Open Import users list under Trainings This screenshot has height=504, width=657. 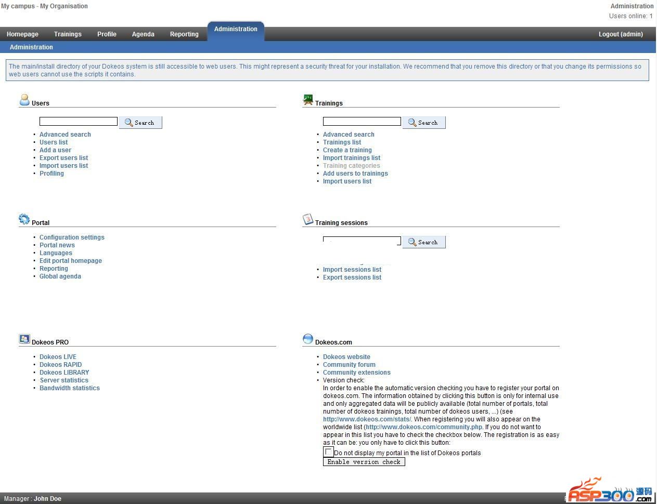347,181
